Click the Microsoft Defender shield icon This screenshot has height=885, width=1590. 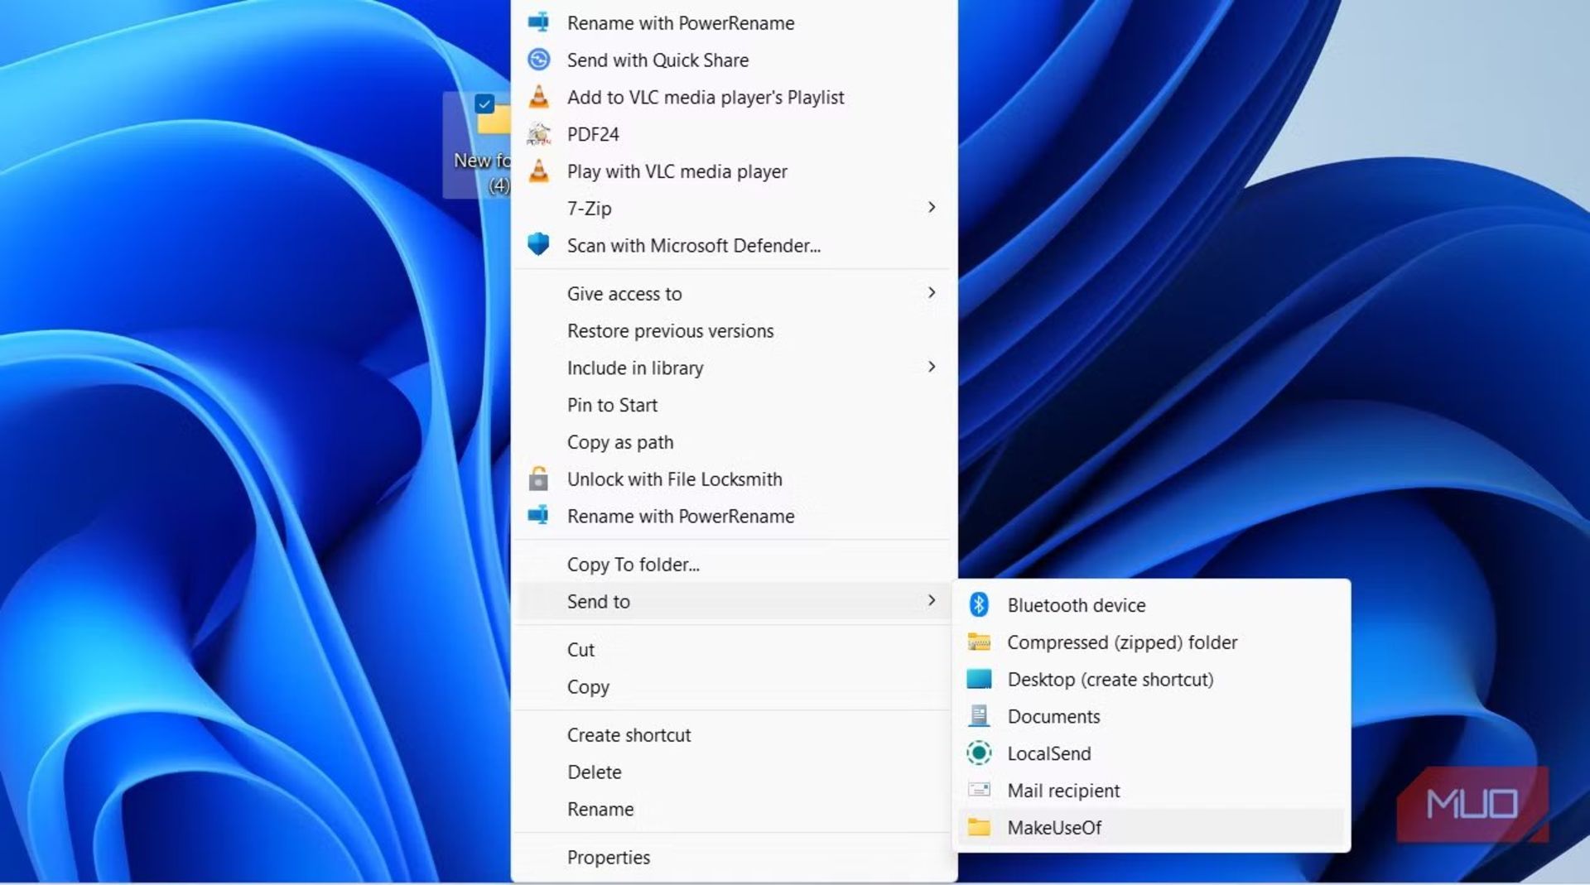(540, 245)
